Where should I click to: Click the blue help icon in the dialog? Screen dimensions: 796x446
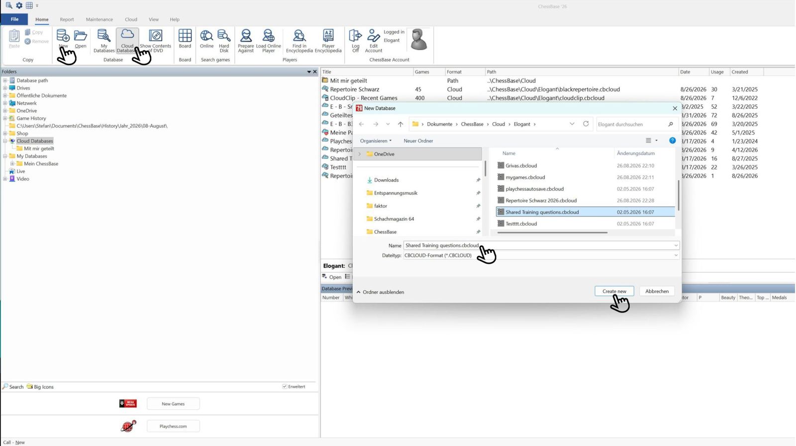[x=672, y=141]
